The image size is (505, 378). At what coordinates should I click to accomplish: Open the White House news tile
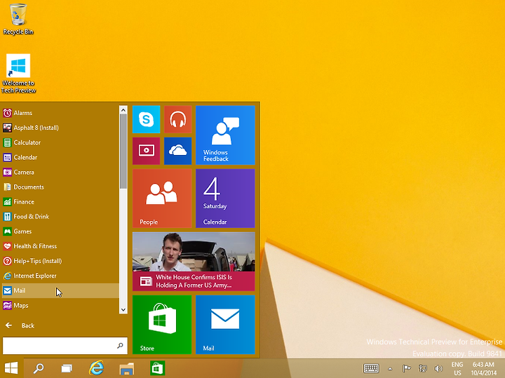(194, 262)
